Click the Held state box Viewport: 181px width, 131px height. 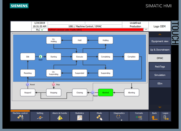[80, 40]
